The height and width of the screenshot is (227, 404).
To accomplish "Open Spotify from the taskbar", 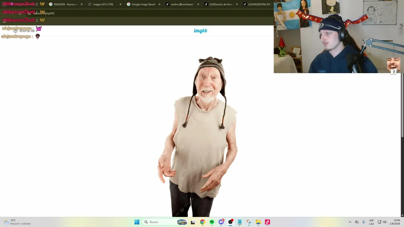I will click(212, 222).
